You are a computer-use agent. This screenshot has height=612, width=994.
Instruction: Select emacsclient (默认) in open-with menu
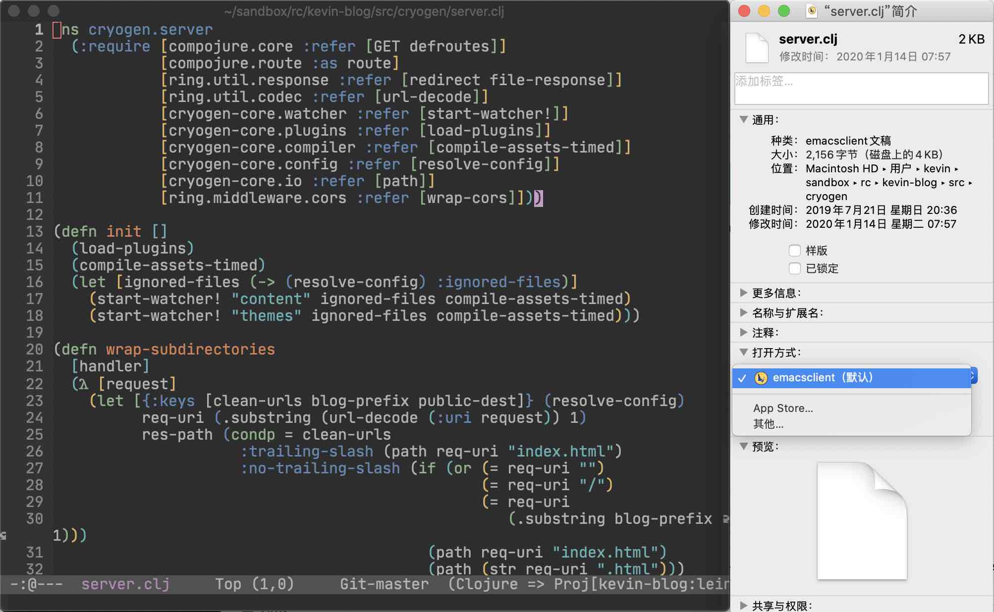click(x=851, y=378)
